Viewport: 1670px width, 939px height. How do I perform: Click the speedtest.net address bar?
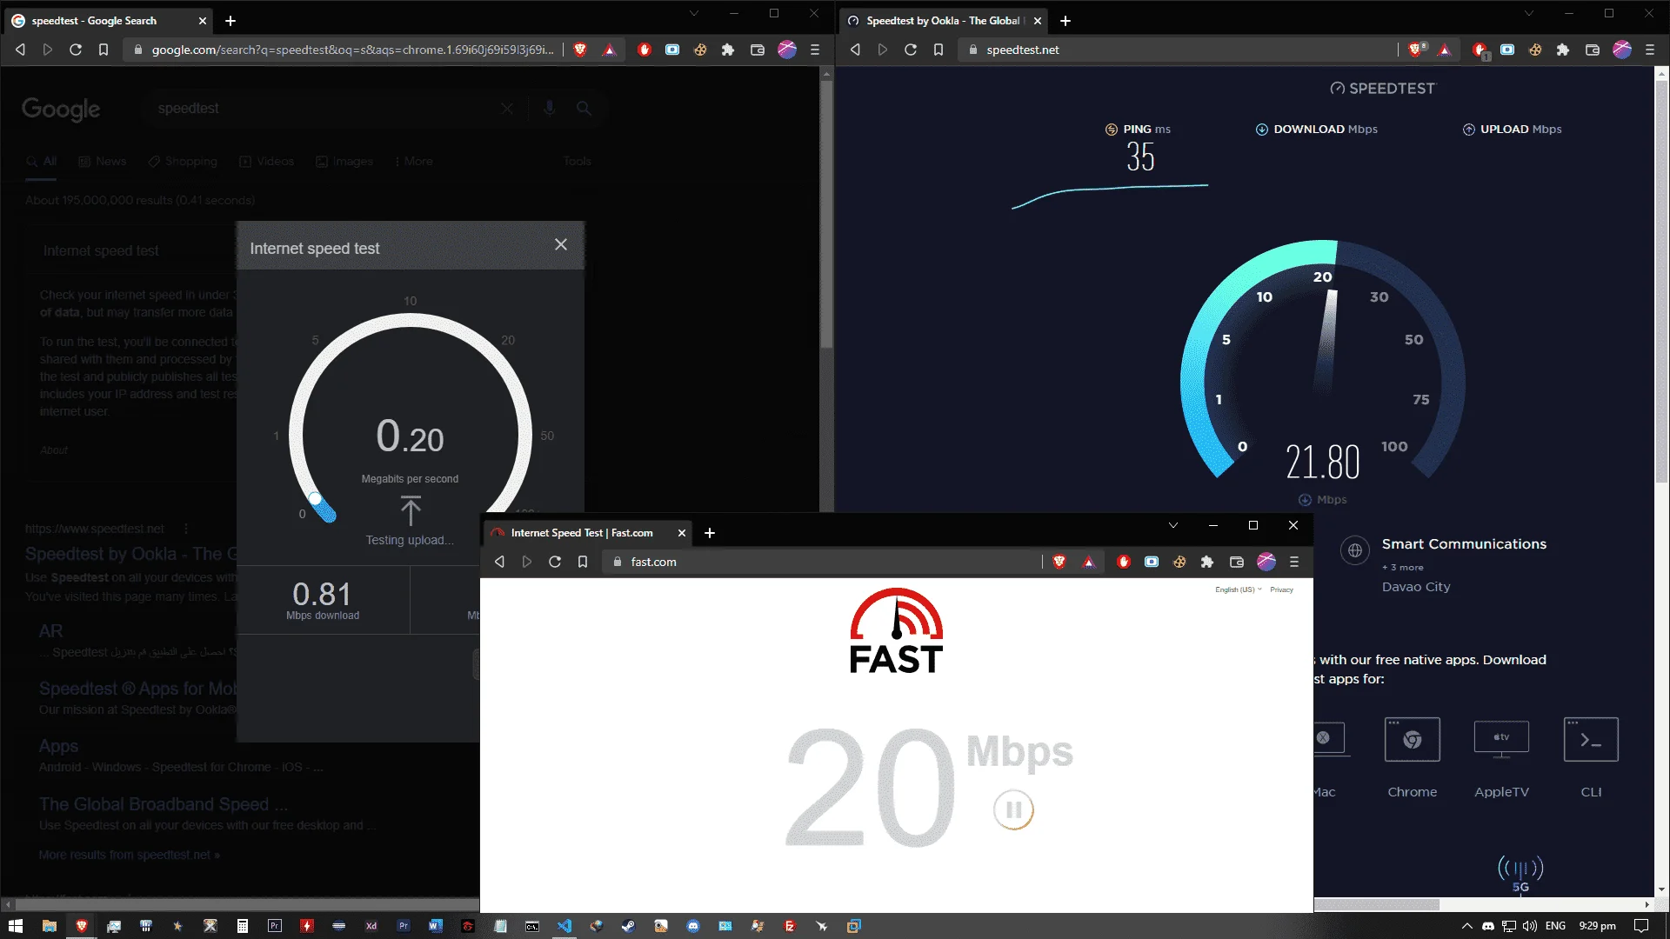[x=1179, y=50]
